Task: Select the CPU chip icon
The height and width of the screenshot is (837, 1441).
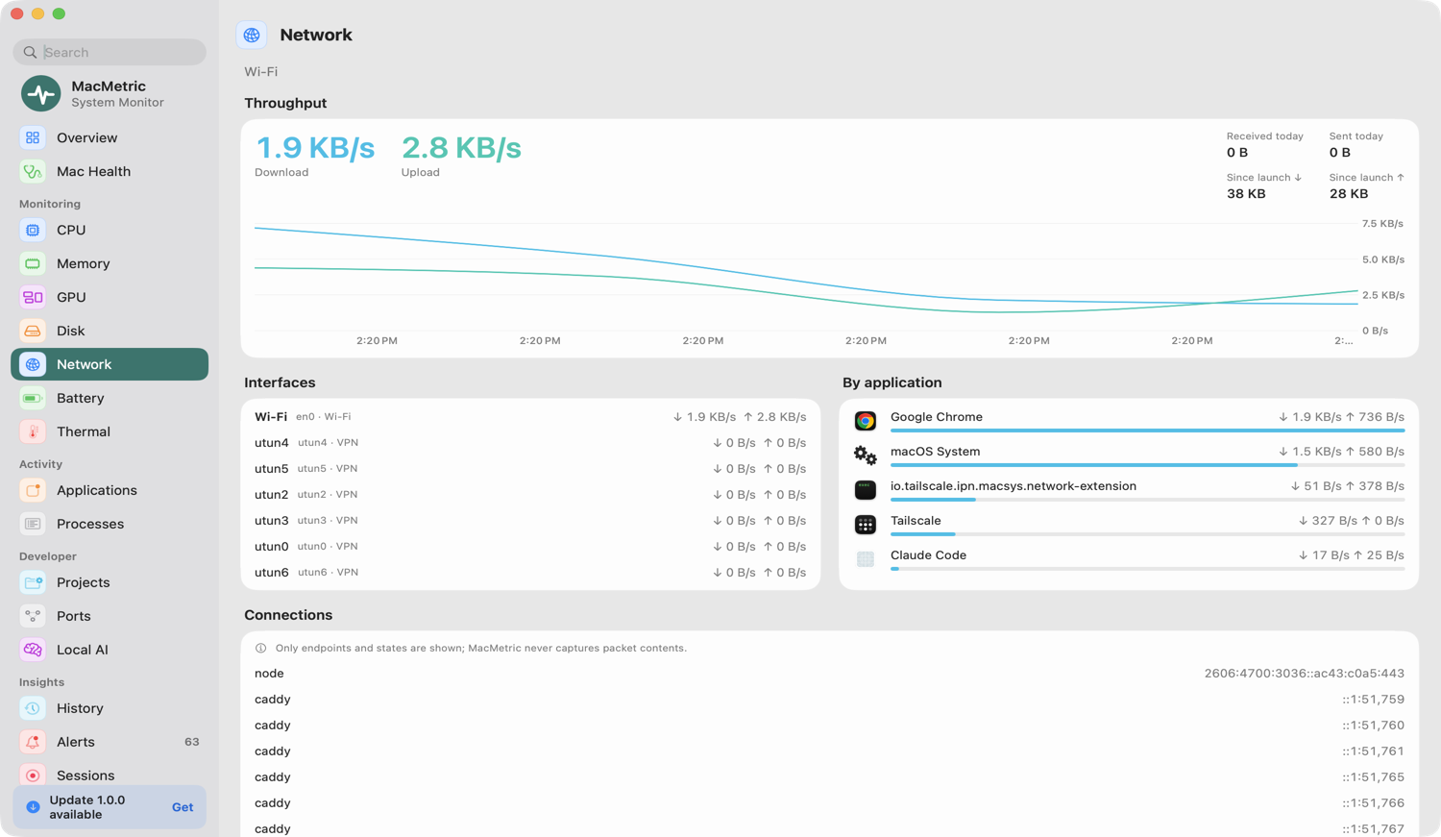Action: [x=33, y=230]
